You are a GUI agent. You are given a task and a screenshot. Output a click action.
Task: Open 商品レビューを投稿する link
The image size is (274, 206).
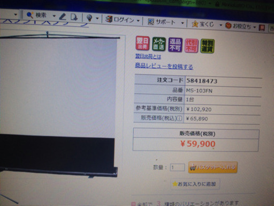point(164,66)
